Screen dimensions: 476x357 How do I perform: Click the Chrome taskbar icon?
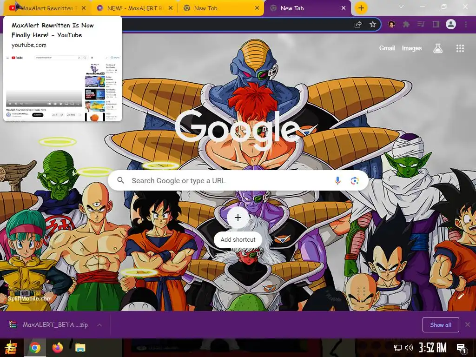[x=34, y=348]
